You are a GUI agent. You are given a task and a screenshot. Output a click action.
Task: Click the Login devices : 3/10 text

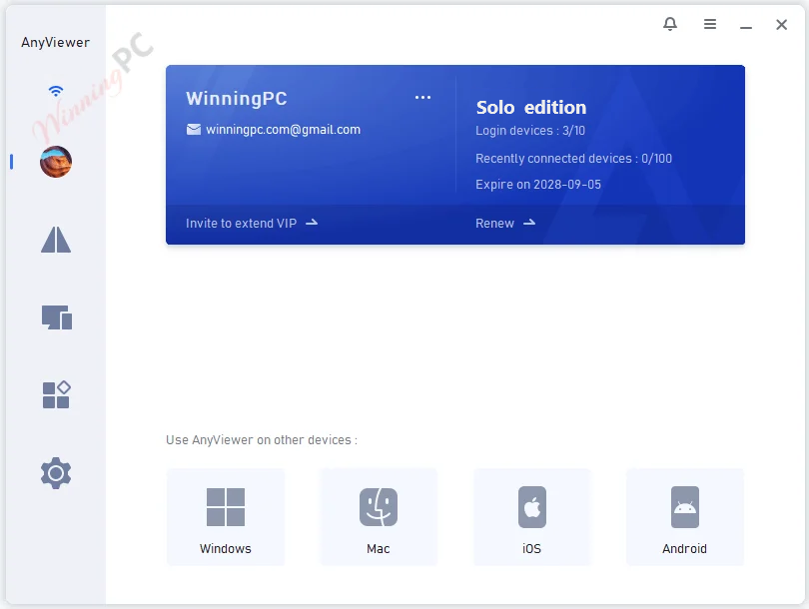coord(530,131)
